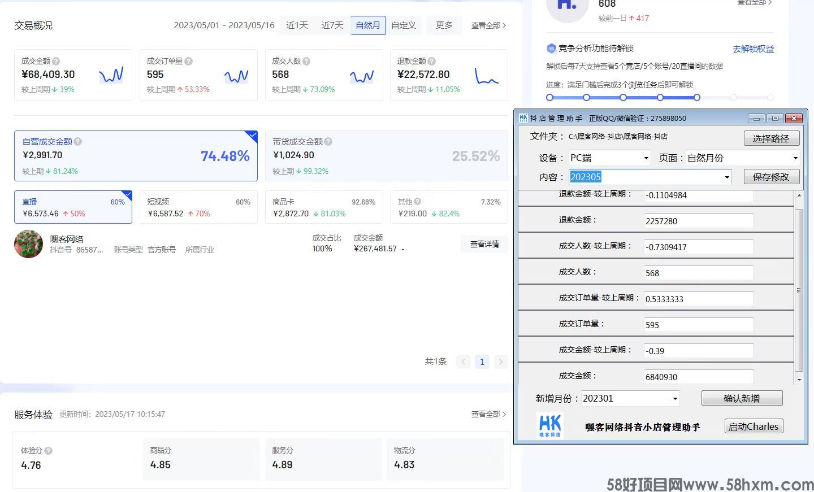Click help icon beside 成交人数

[306, 61]
